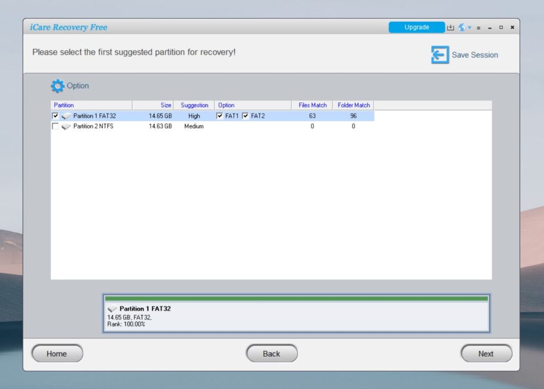Close the iCare Recovery Free window
This screenshot has width=544, height=389.
[x=512, y=28]
